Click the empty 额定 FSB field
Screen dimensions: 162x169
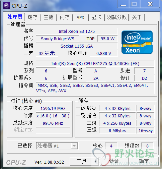click(x=53, y=130)
